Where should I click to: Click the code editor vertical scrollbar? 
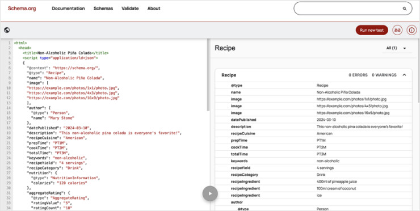(208, 75)
